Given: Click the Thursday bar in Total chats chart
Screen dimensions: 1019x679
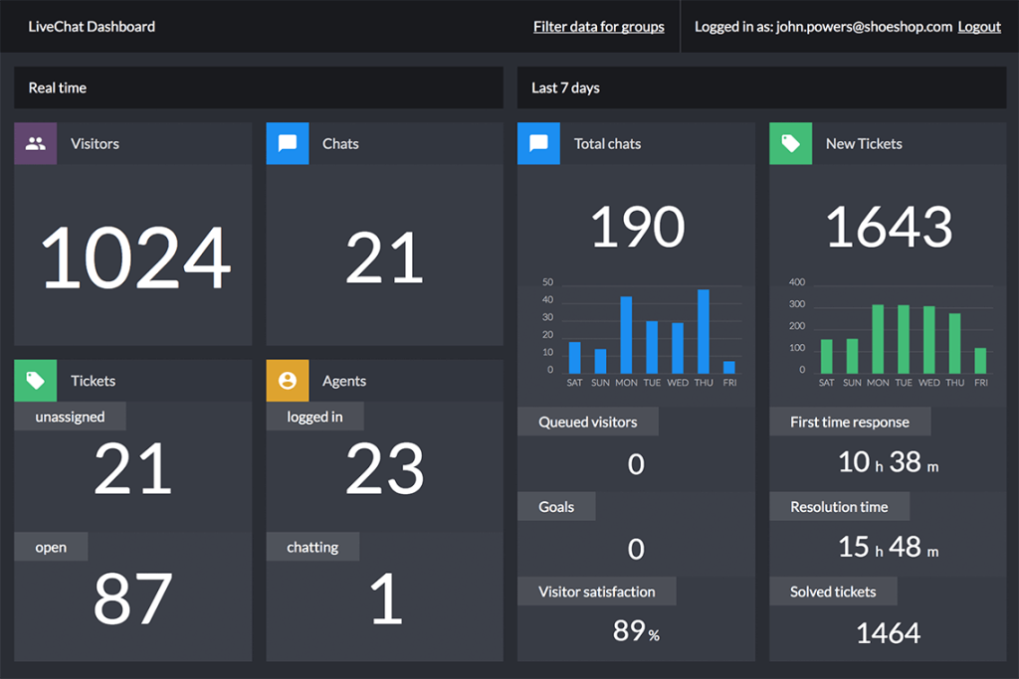Looking at the screenshot, I should 704,331.
